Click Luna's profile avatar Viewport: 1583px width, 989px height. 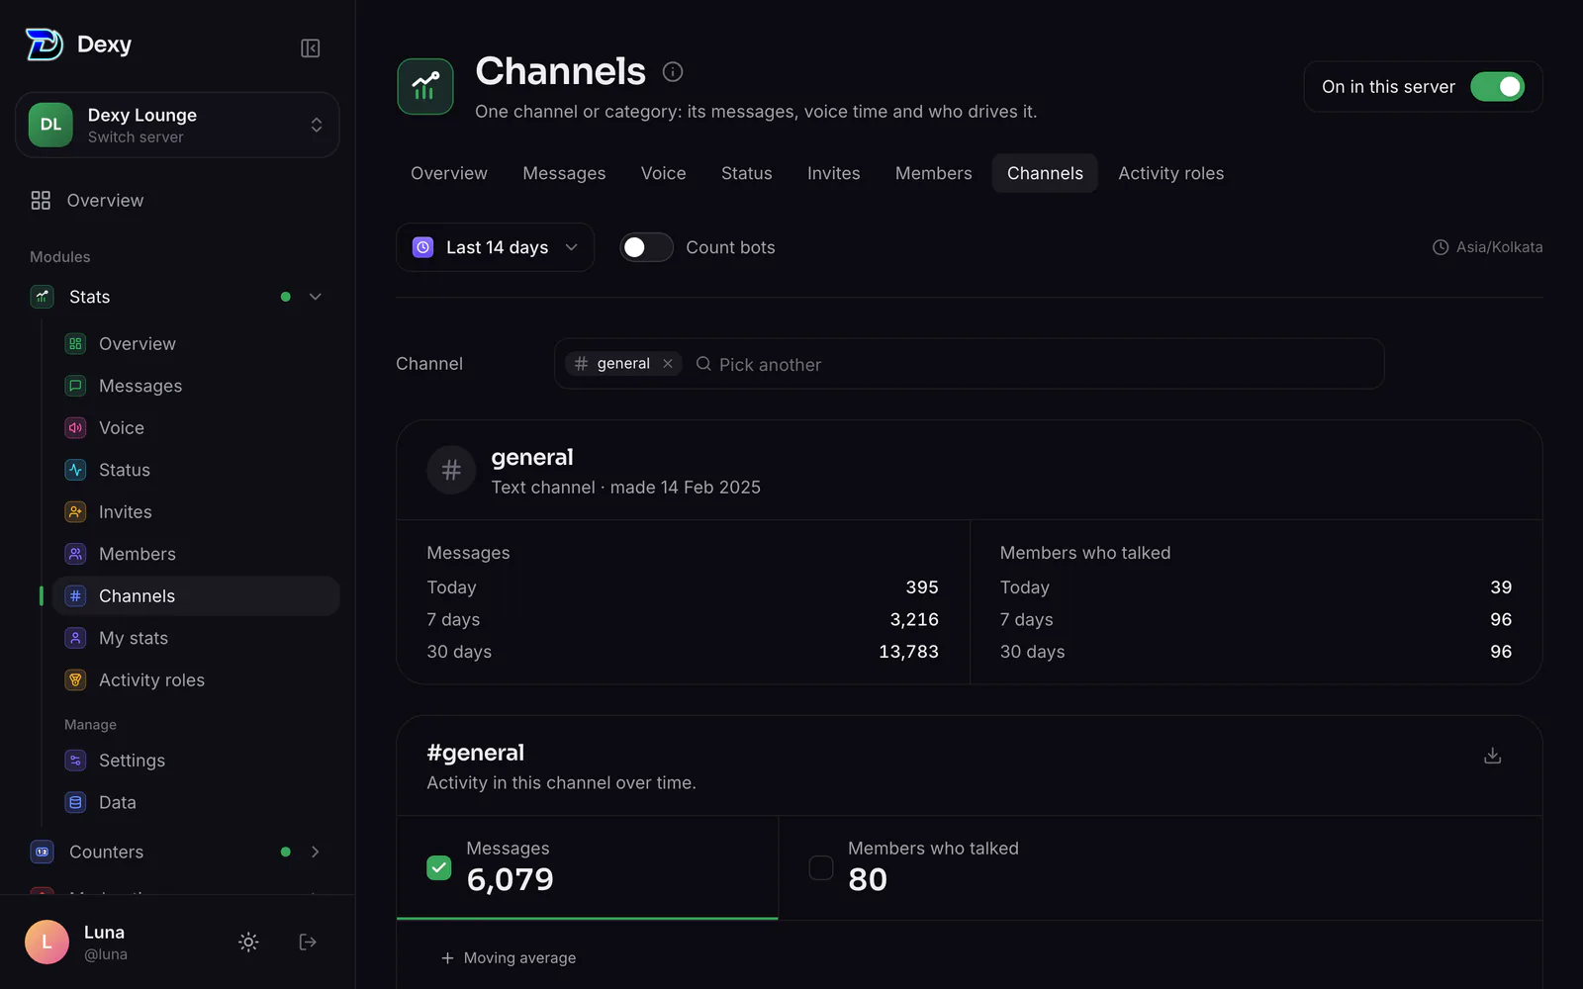(x=47, y=942)
